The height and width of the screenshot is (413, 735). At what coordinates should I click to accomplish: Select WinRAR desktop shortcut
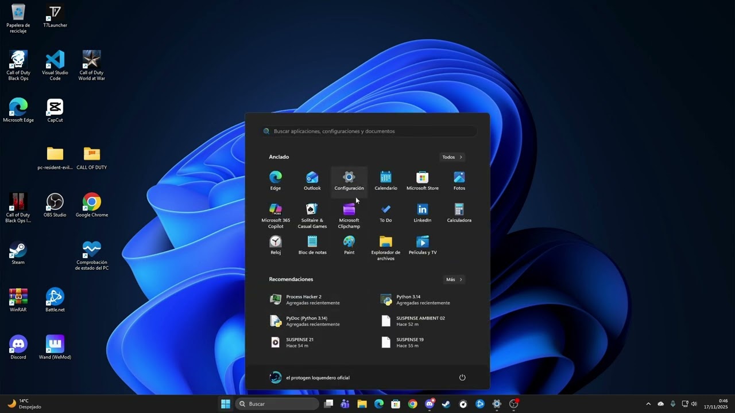click(x=18, y=300)
